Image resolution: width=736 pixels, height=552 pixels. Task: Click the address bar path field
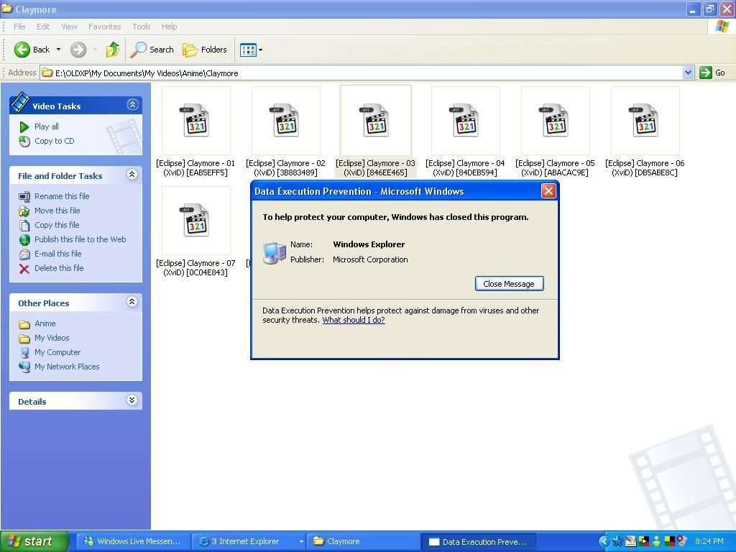pos(359,73)
